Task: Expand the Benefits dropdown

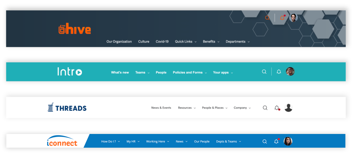Action: (x=211, y=41)
